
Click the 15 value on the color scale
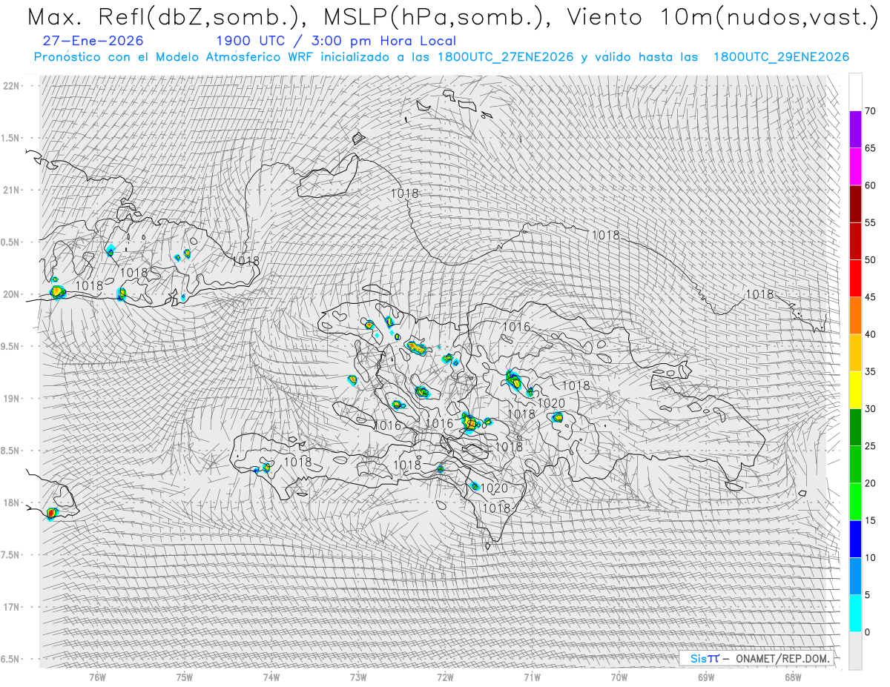tap(870, 520)
